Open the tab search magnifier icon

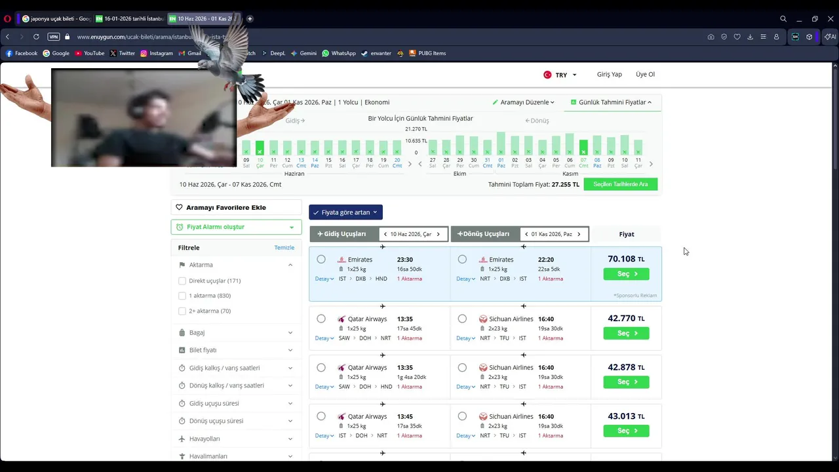tap(783, 19)
